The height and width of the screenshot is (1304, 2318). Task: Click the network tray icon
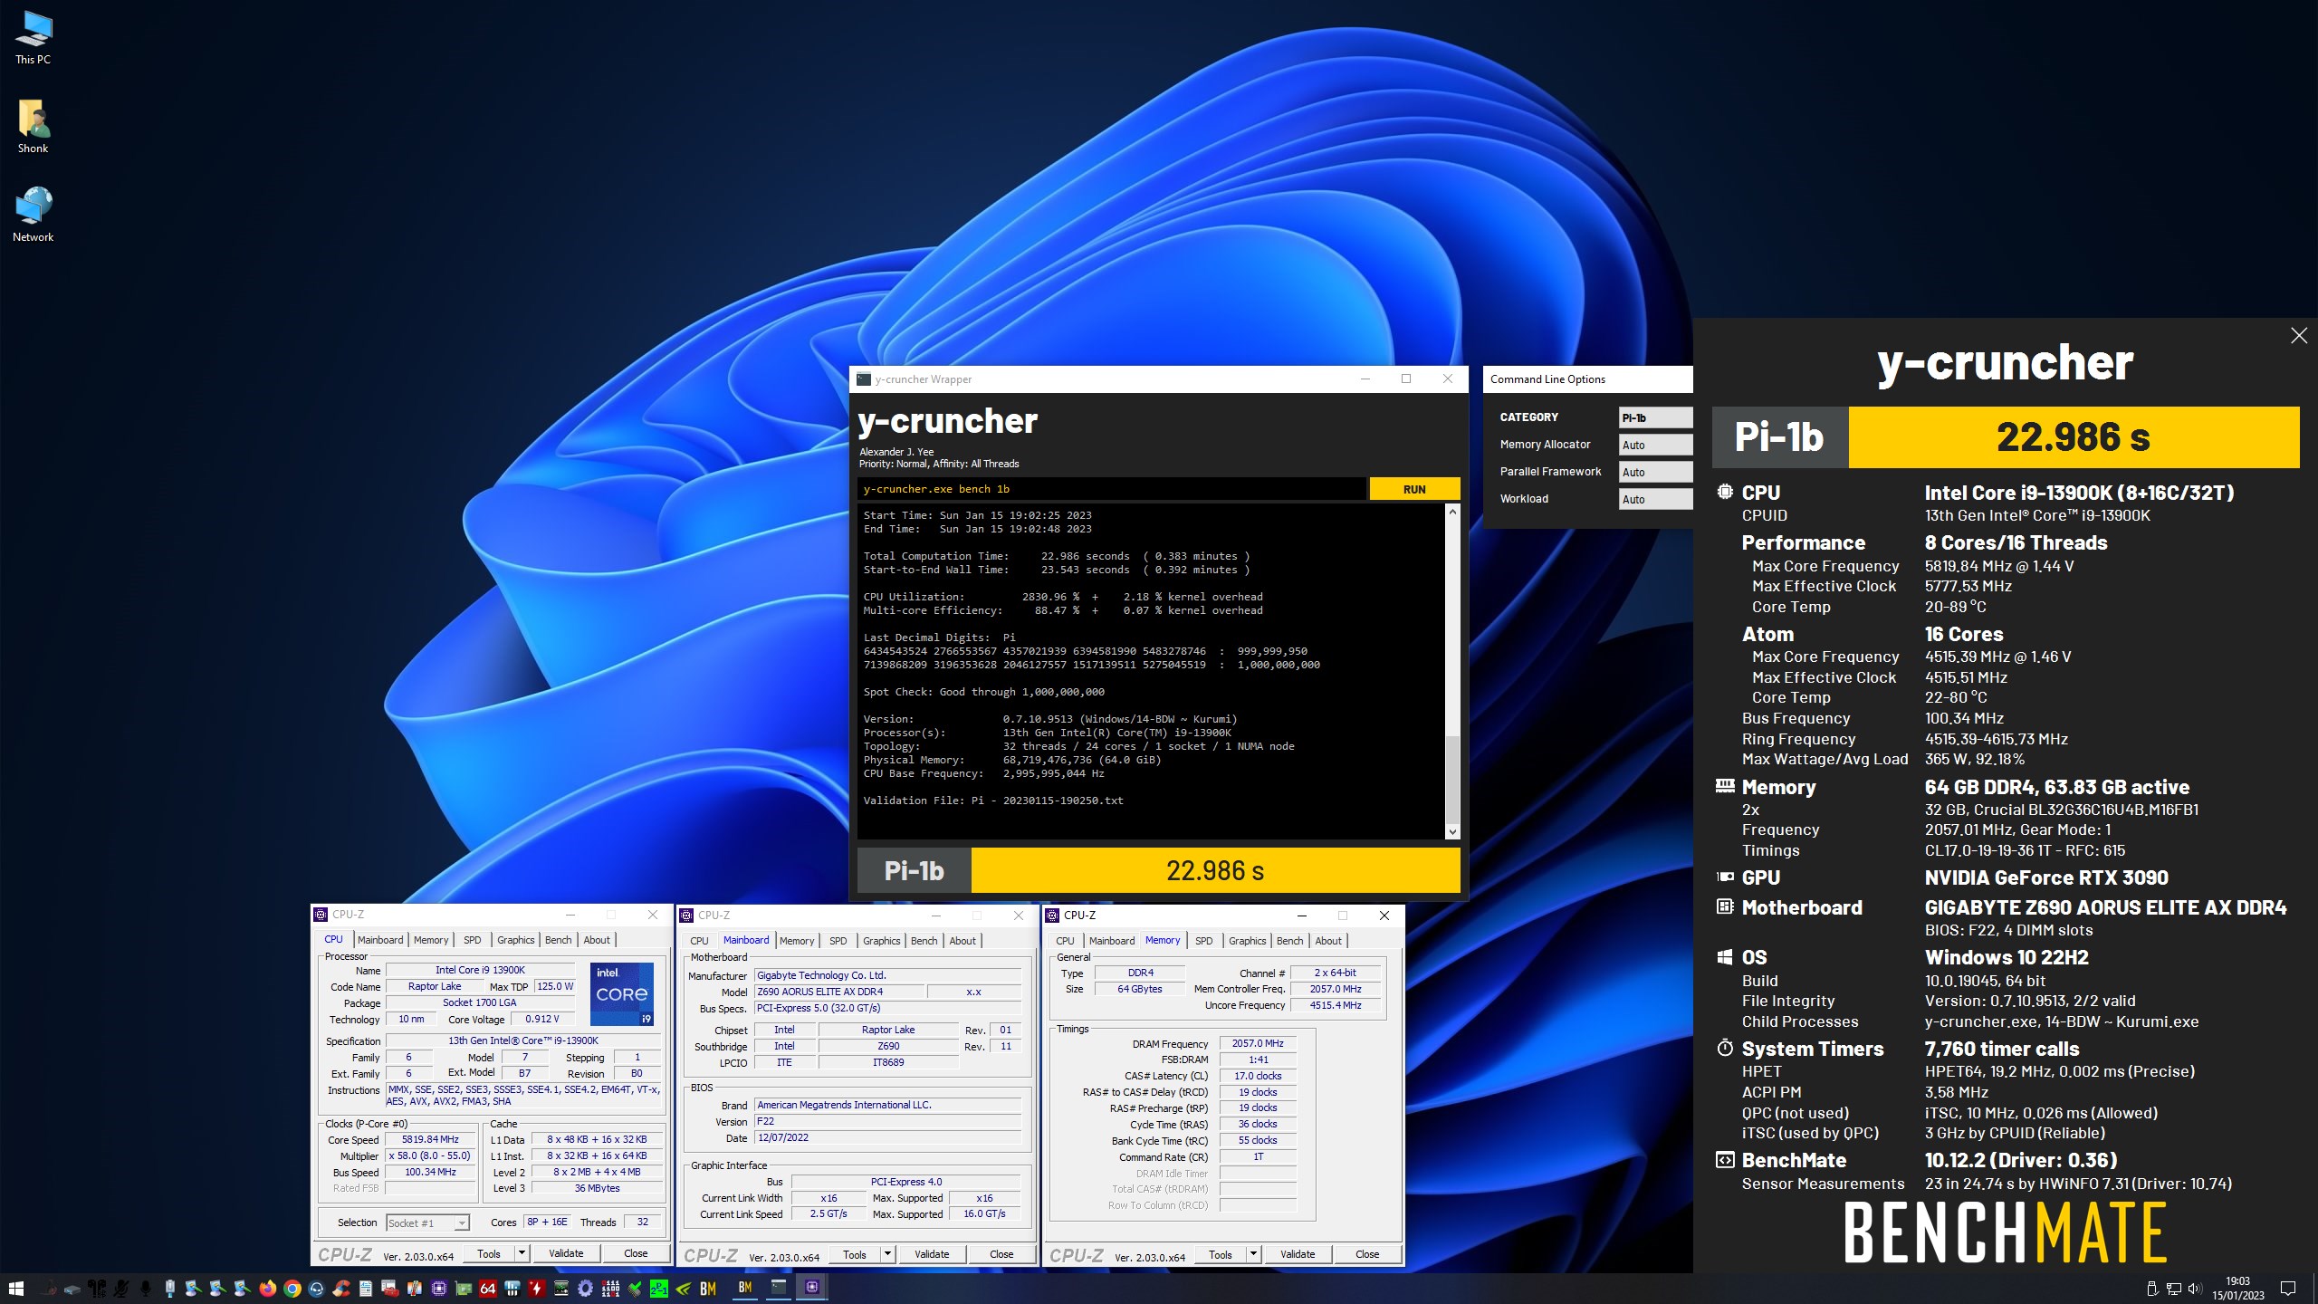[x=2173, y=1289]
